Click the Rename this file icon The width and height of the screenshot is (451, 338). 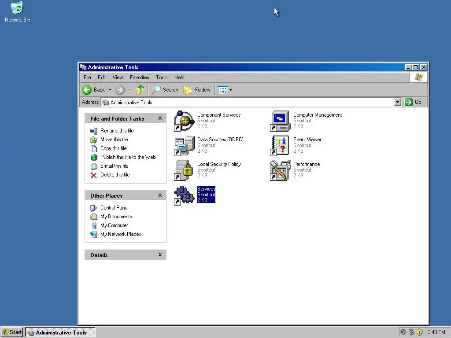click(94, 131)
